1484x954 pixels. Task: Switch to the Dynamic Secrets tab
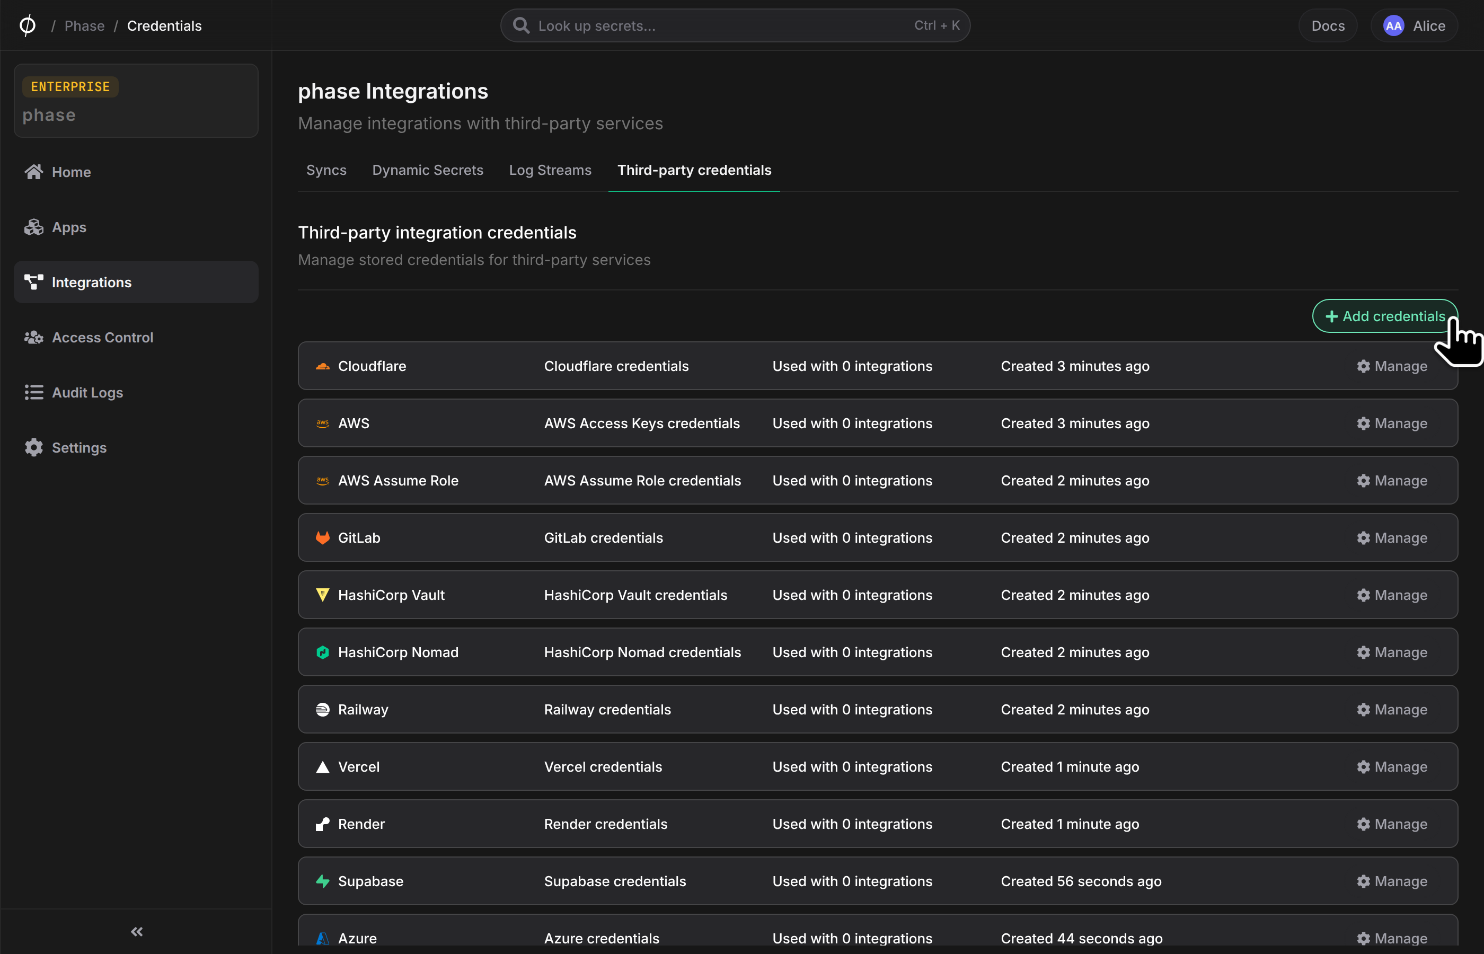[427, 170]
